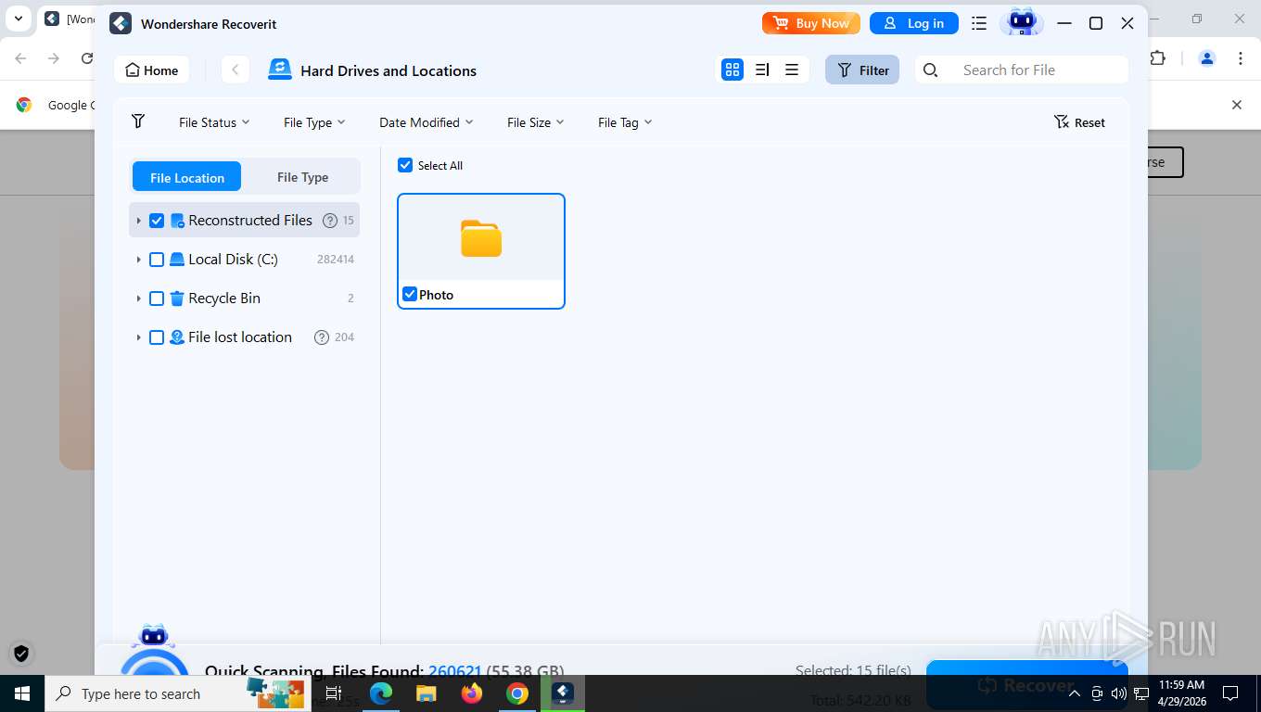Expand the Recycle Bin tree node
The image size is (1261, 712).
coord(138,299)
